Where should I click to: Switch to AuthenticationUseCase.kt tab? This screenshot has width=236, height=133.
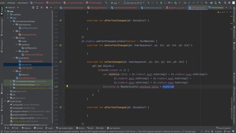(73, 7)
